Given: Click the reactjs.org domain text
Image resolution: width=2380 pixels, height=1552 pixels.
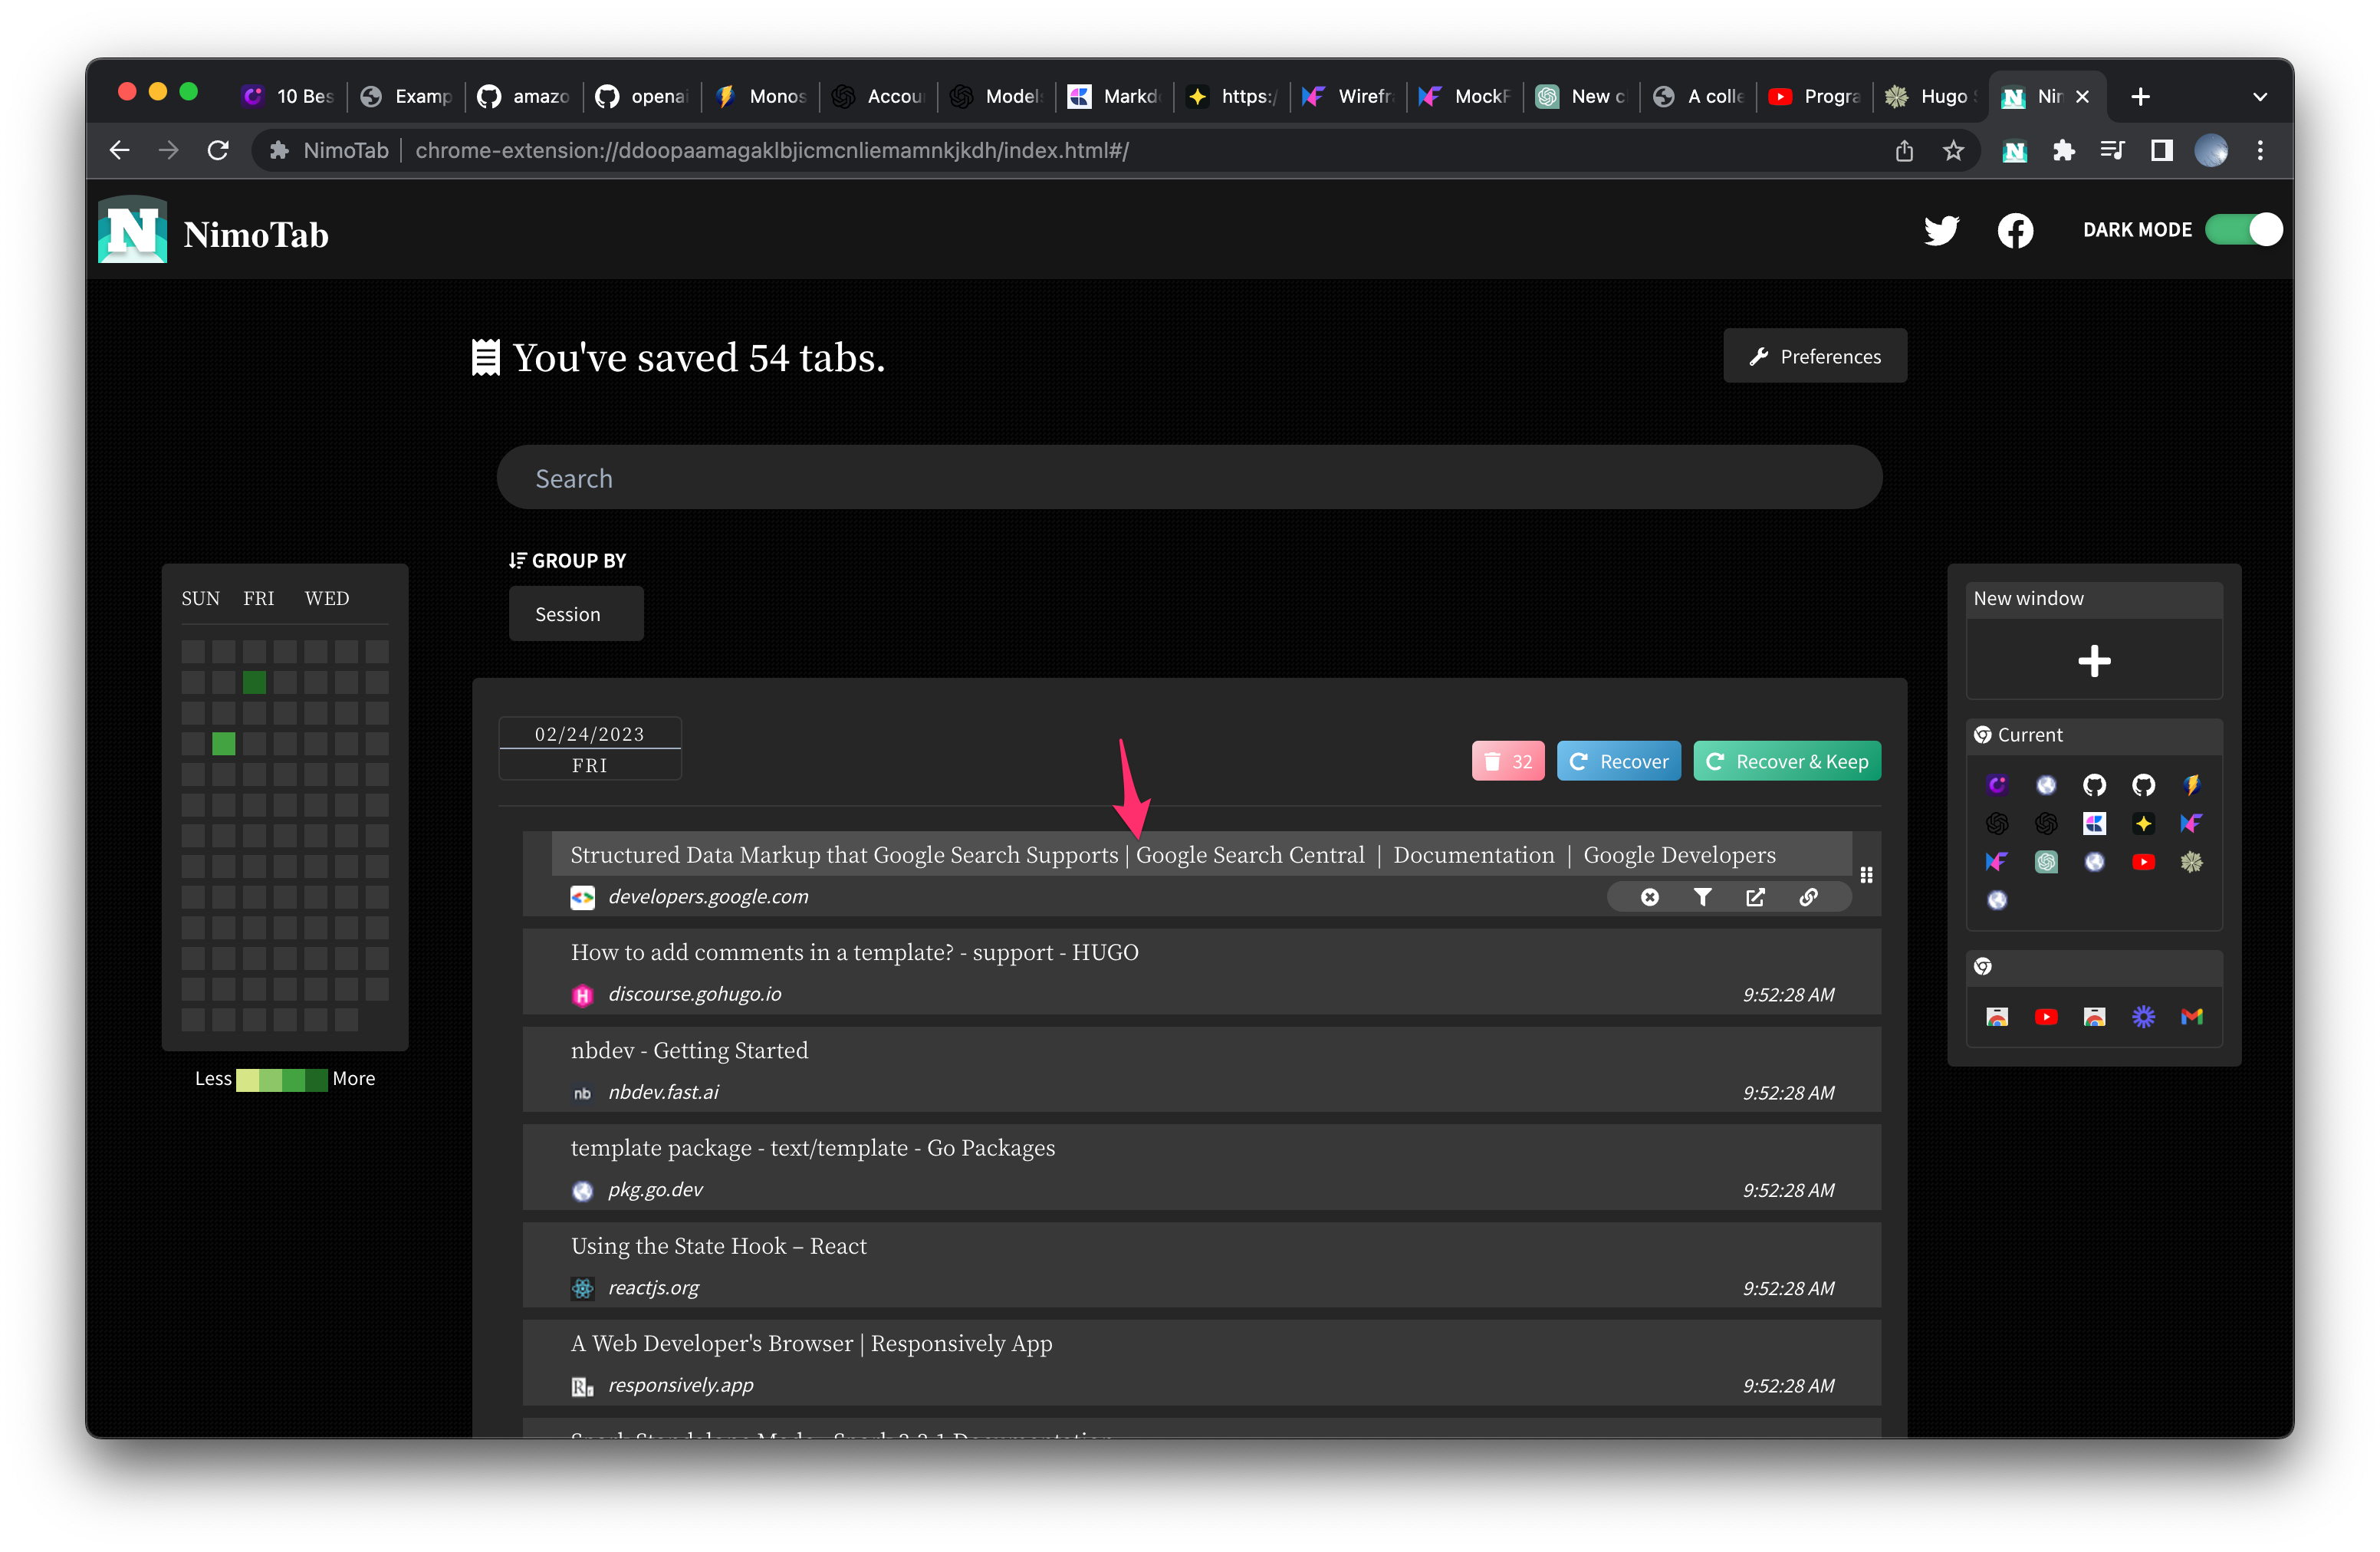Looking at the screenshot, I should pos(653,1288).
